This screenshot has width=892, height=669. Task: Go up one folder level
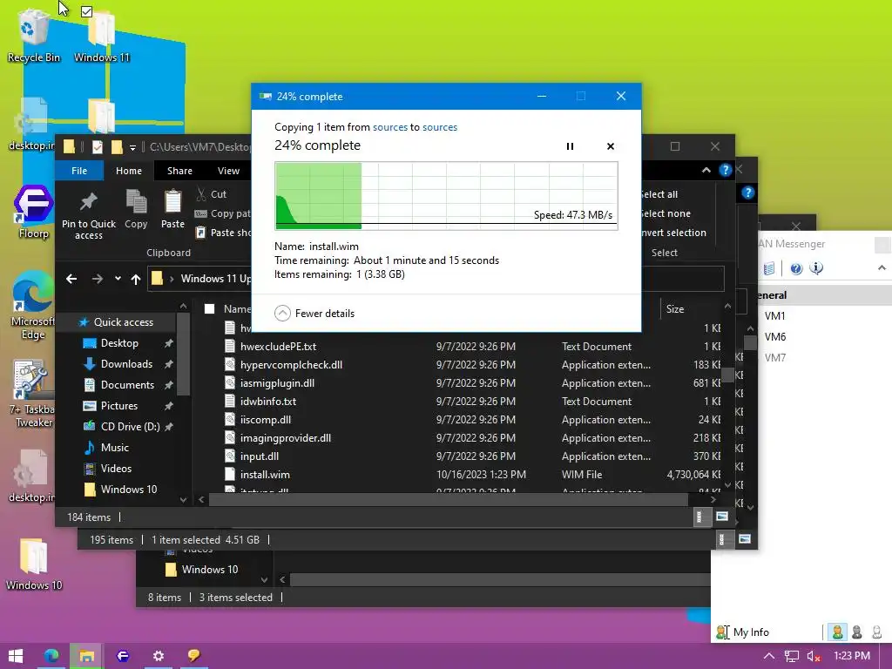tap(135, 279)
